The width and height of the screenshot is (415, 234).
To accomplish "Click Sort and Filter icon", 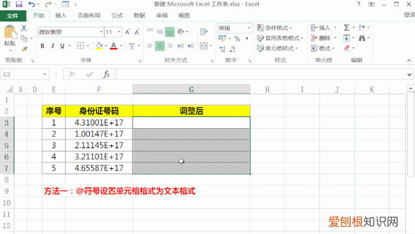I will [x=362, y=27].
